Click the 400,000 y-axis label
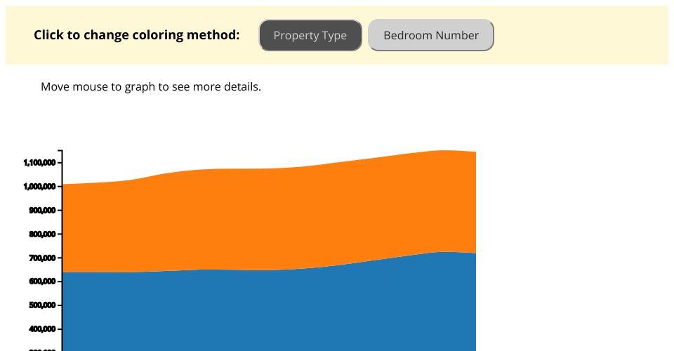The image size is (674, 351). (42, 330)
